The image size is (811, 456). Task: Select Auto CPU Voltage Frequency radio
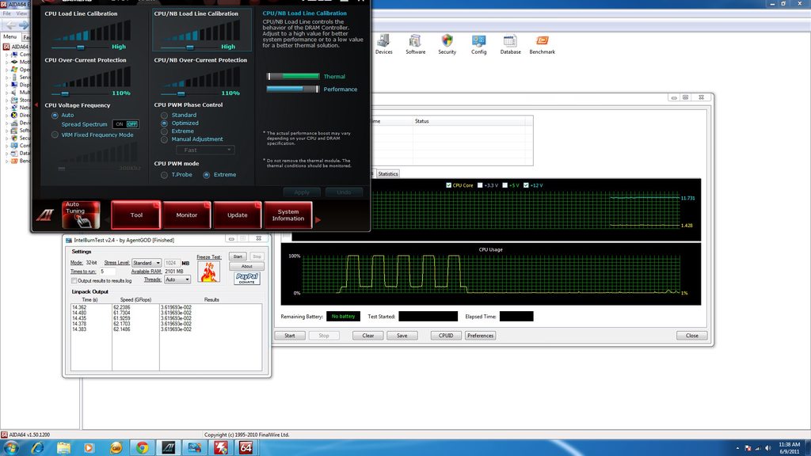pos(55,116)
